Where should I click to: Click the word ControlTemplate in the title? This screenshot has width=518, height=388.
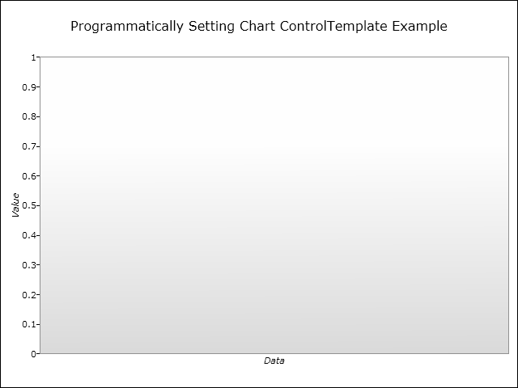point(333,26)
